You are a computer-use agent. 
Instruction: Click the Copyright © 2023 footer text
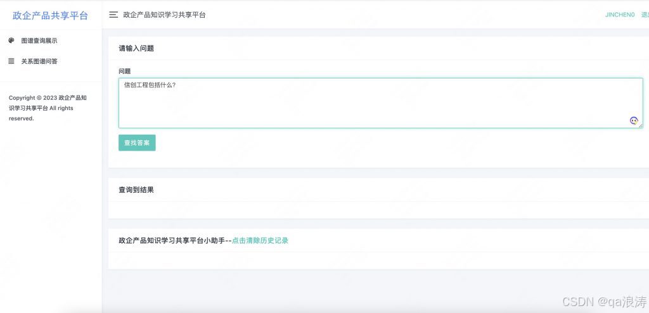click(48, 108)
